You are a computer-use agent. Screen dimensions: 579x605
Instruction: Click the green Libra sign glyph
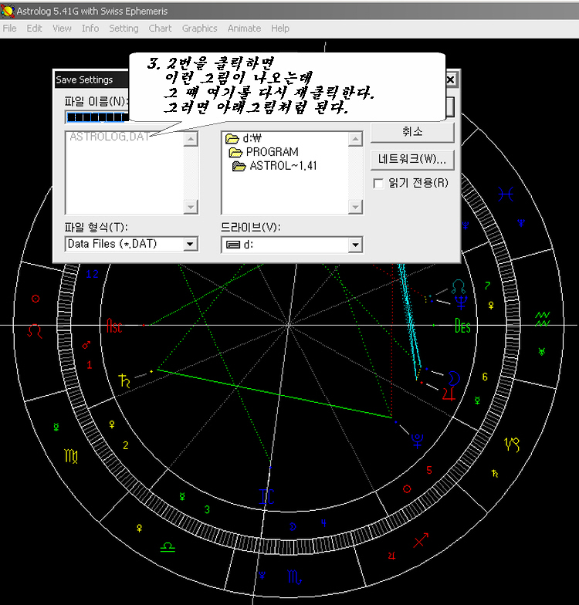[x=168, y=547]
